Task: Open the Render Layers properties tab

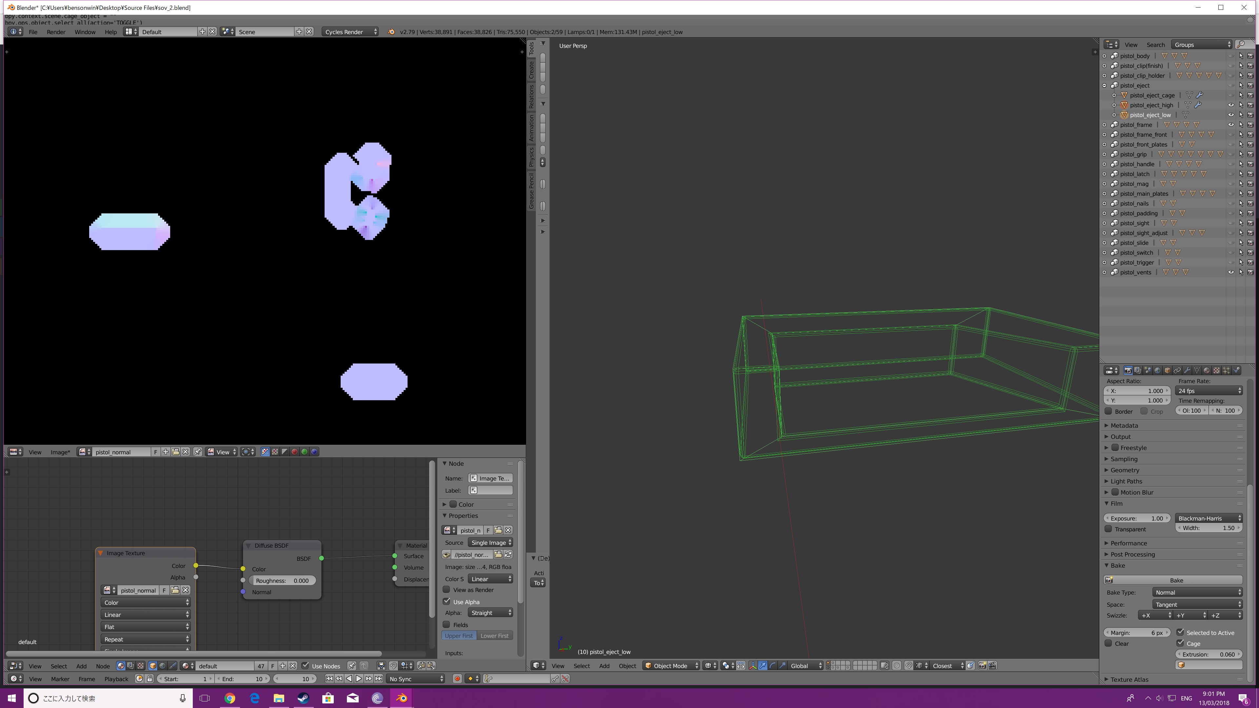Action: tap(1138, 370)
